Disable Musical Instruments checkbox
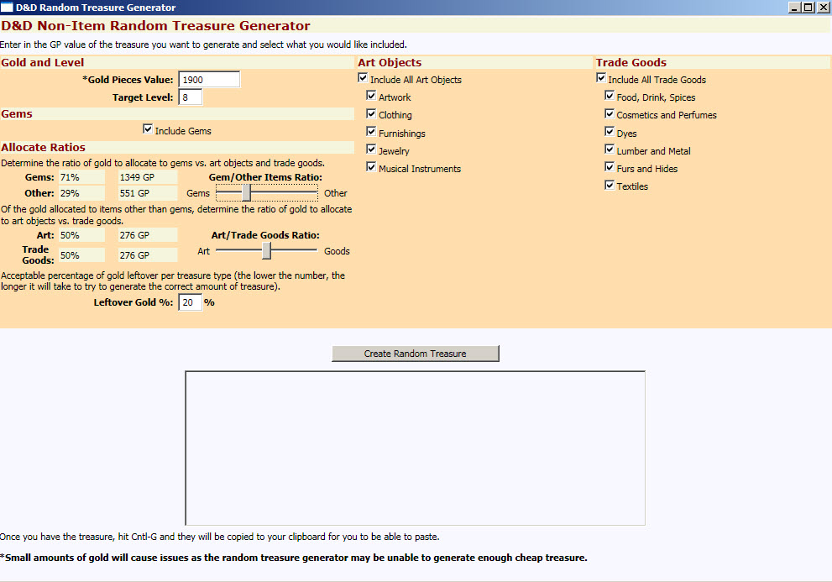 pyautogui.click(x=371, y=168)
